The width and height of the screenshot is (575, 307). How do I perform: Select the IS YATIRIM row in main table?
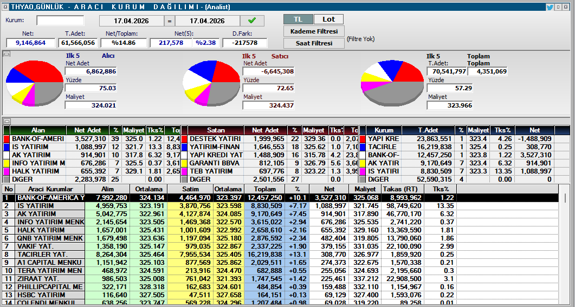pyautogui.click(x=280, y=205)
